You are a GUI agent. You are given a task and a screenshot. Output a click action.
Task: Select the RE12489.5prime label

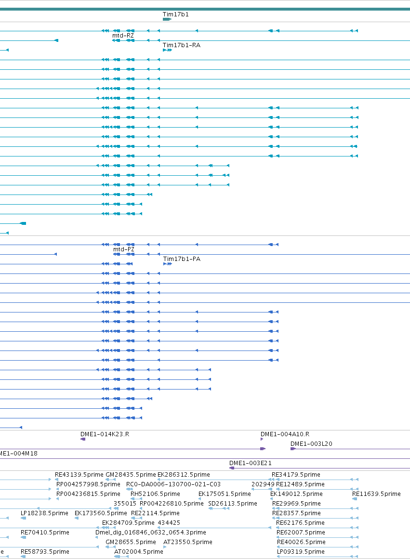301,484
